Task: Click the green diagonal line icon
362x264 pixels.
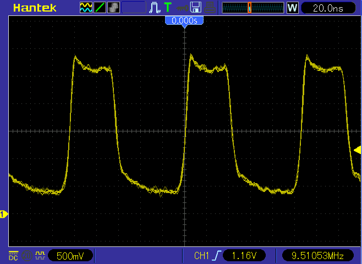Action: coord(100,7)
